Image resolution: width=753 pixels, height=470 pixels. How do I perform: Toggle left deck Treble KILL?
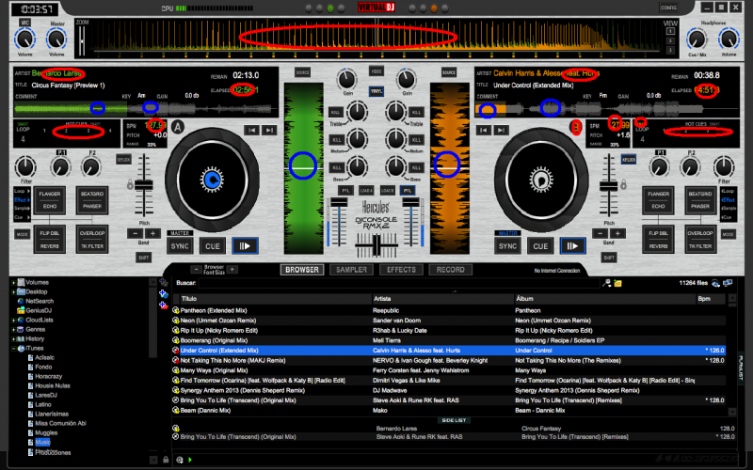(336, 112)
